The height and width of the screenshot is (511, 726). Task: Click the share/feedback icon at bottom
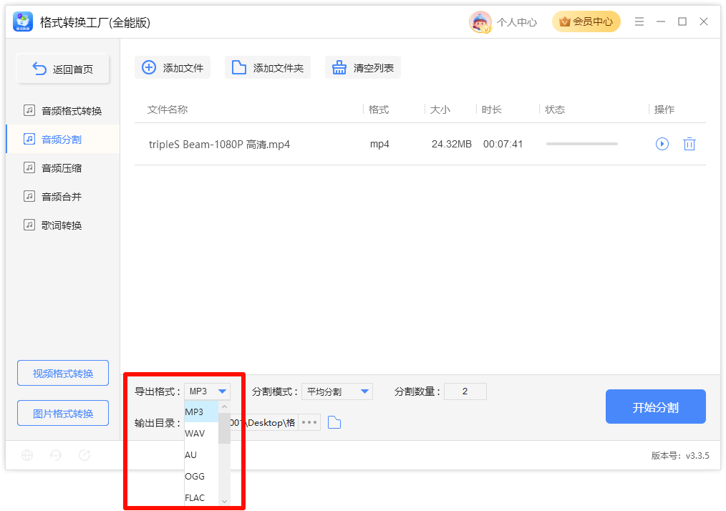(x=84, y=455)
